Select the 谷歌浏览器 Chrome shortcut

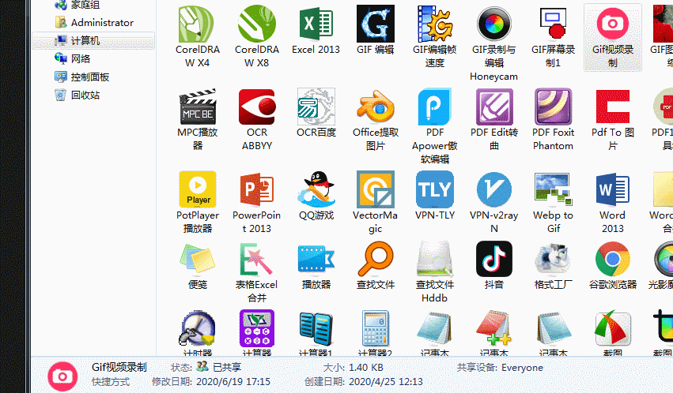612,260
